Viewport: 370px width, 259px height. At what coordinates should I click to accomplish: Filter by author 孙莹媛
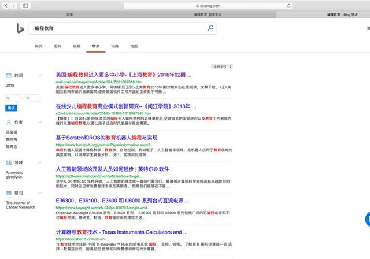point(12,132)
